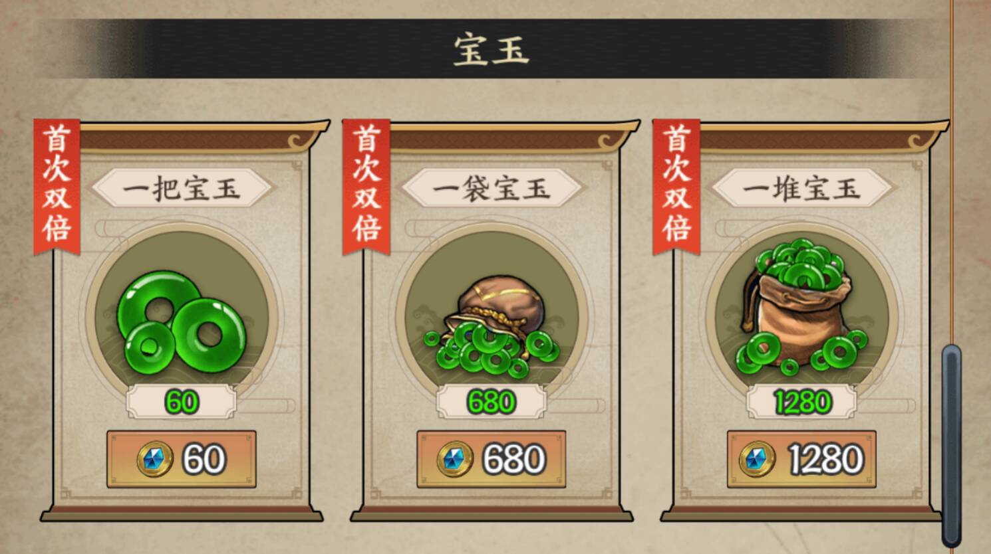Viewport: 991px width, 554px height.
Task: Tap the large sack of jade icon
Action: 801,309
